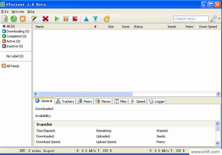Click the Add Torrent from URL globe icon
222x155 pixels.
[x=14, y=19]
